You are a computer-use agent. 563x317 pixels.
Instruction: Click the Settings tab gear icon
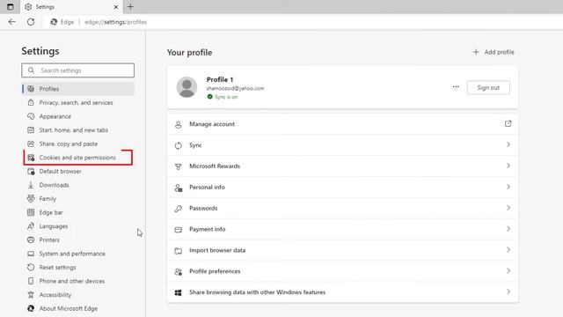(28, 7)
